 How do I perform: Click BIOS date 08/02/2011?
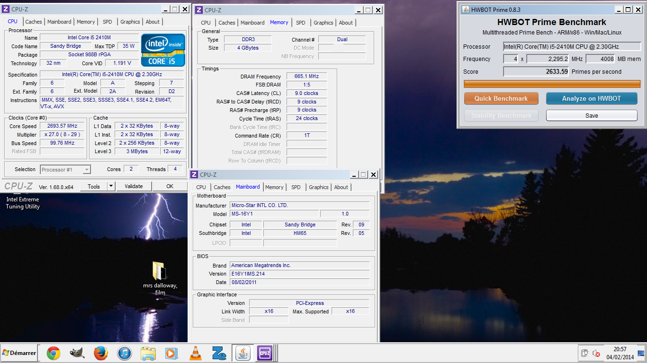[x=299, y=282]
